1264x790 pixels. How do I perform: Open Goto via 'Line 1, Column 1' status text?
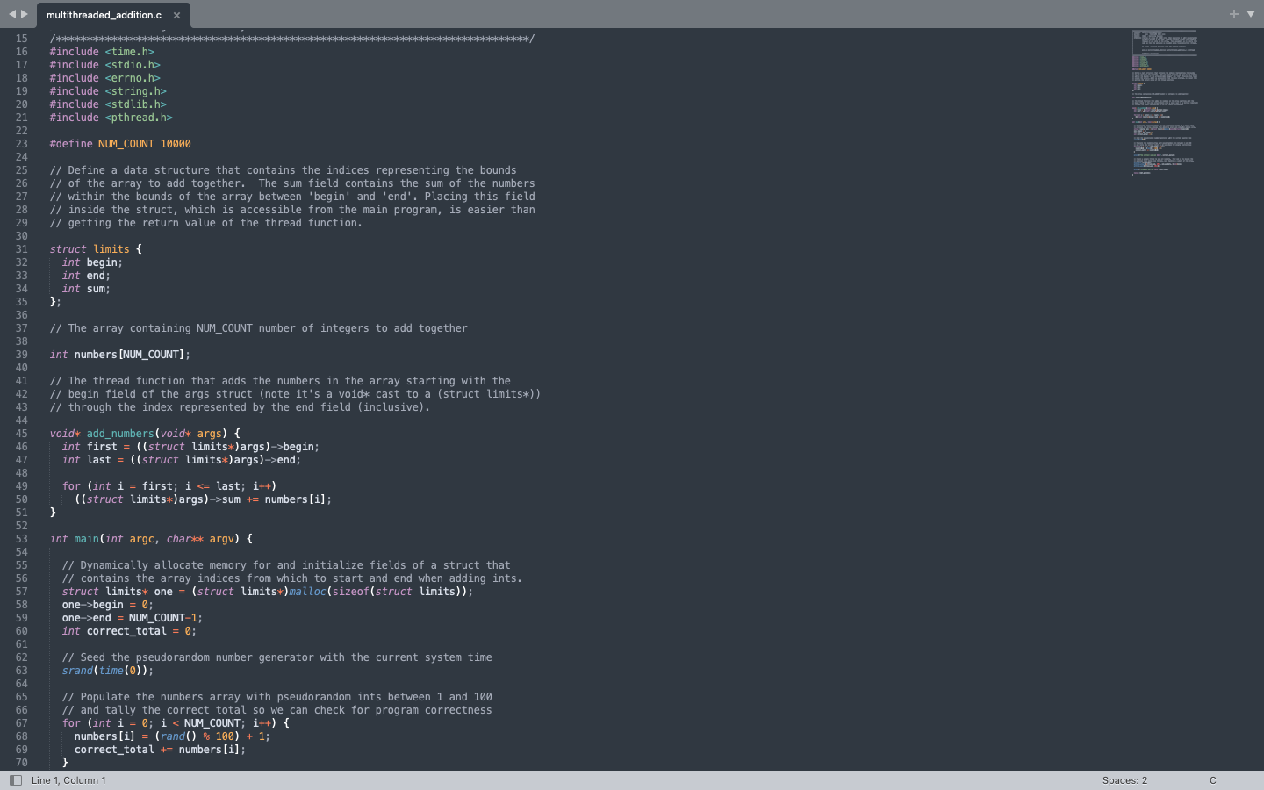[x=68, y=779]
